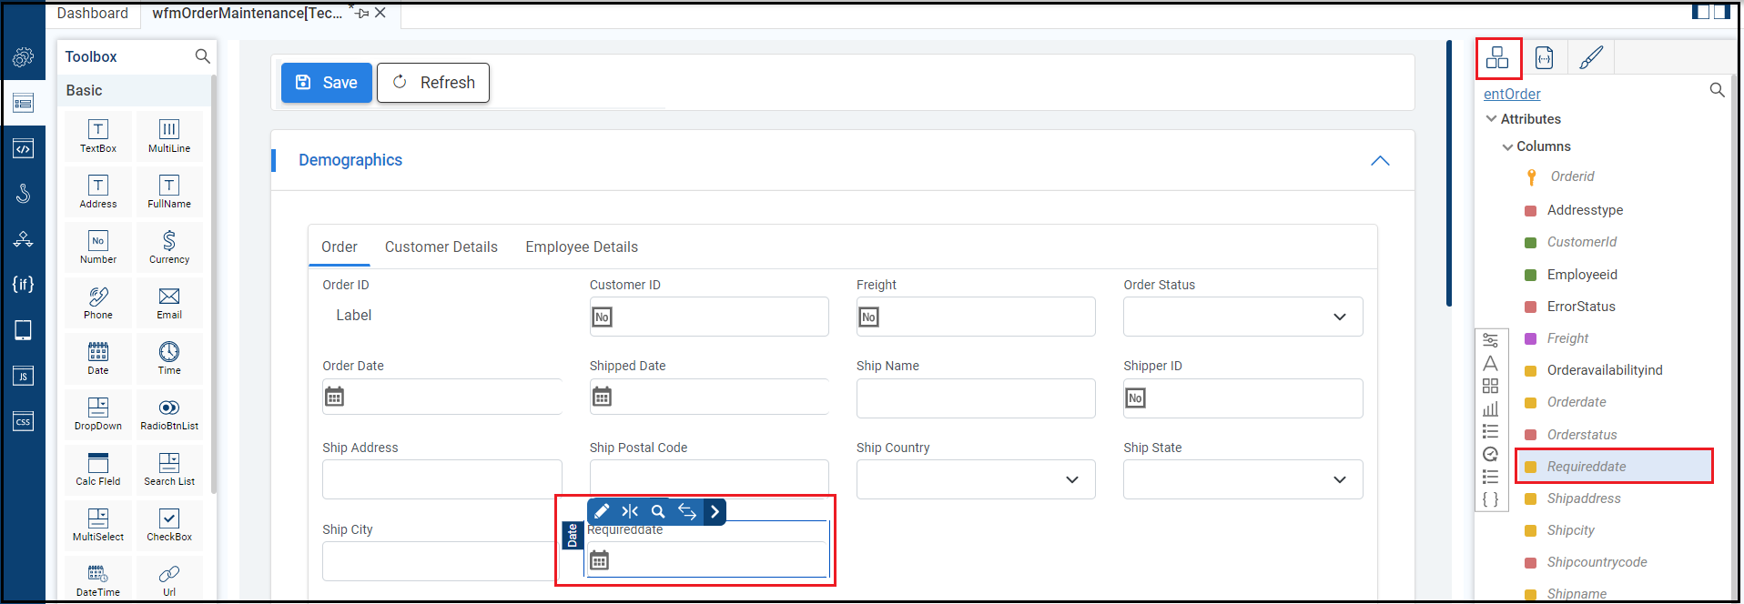
Task: Click the magnifier icon on field toolbar
Action: click(x=658, y=511)
